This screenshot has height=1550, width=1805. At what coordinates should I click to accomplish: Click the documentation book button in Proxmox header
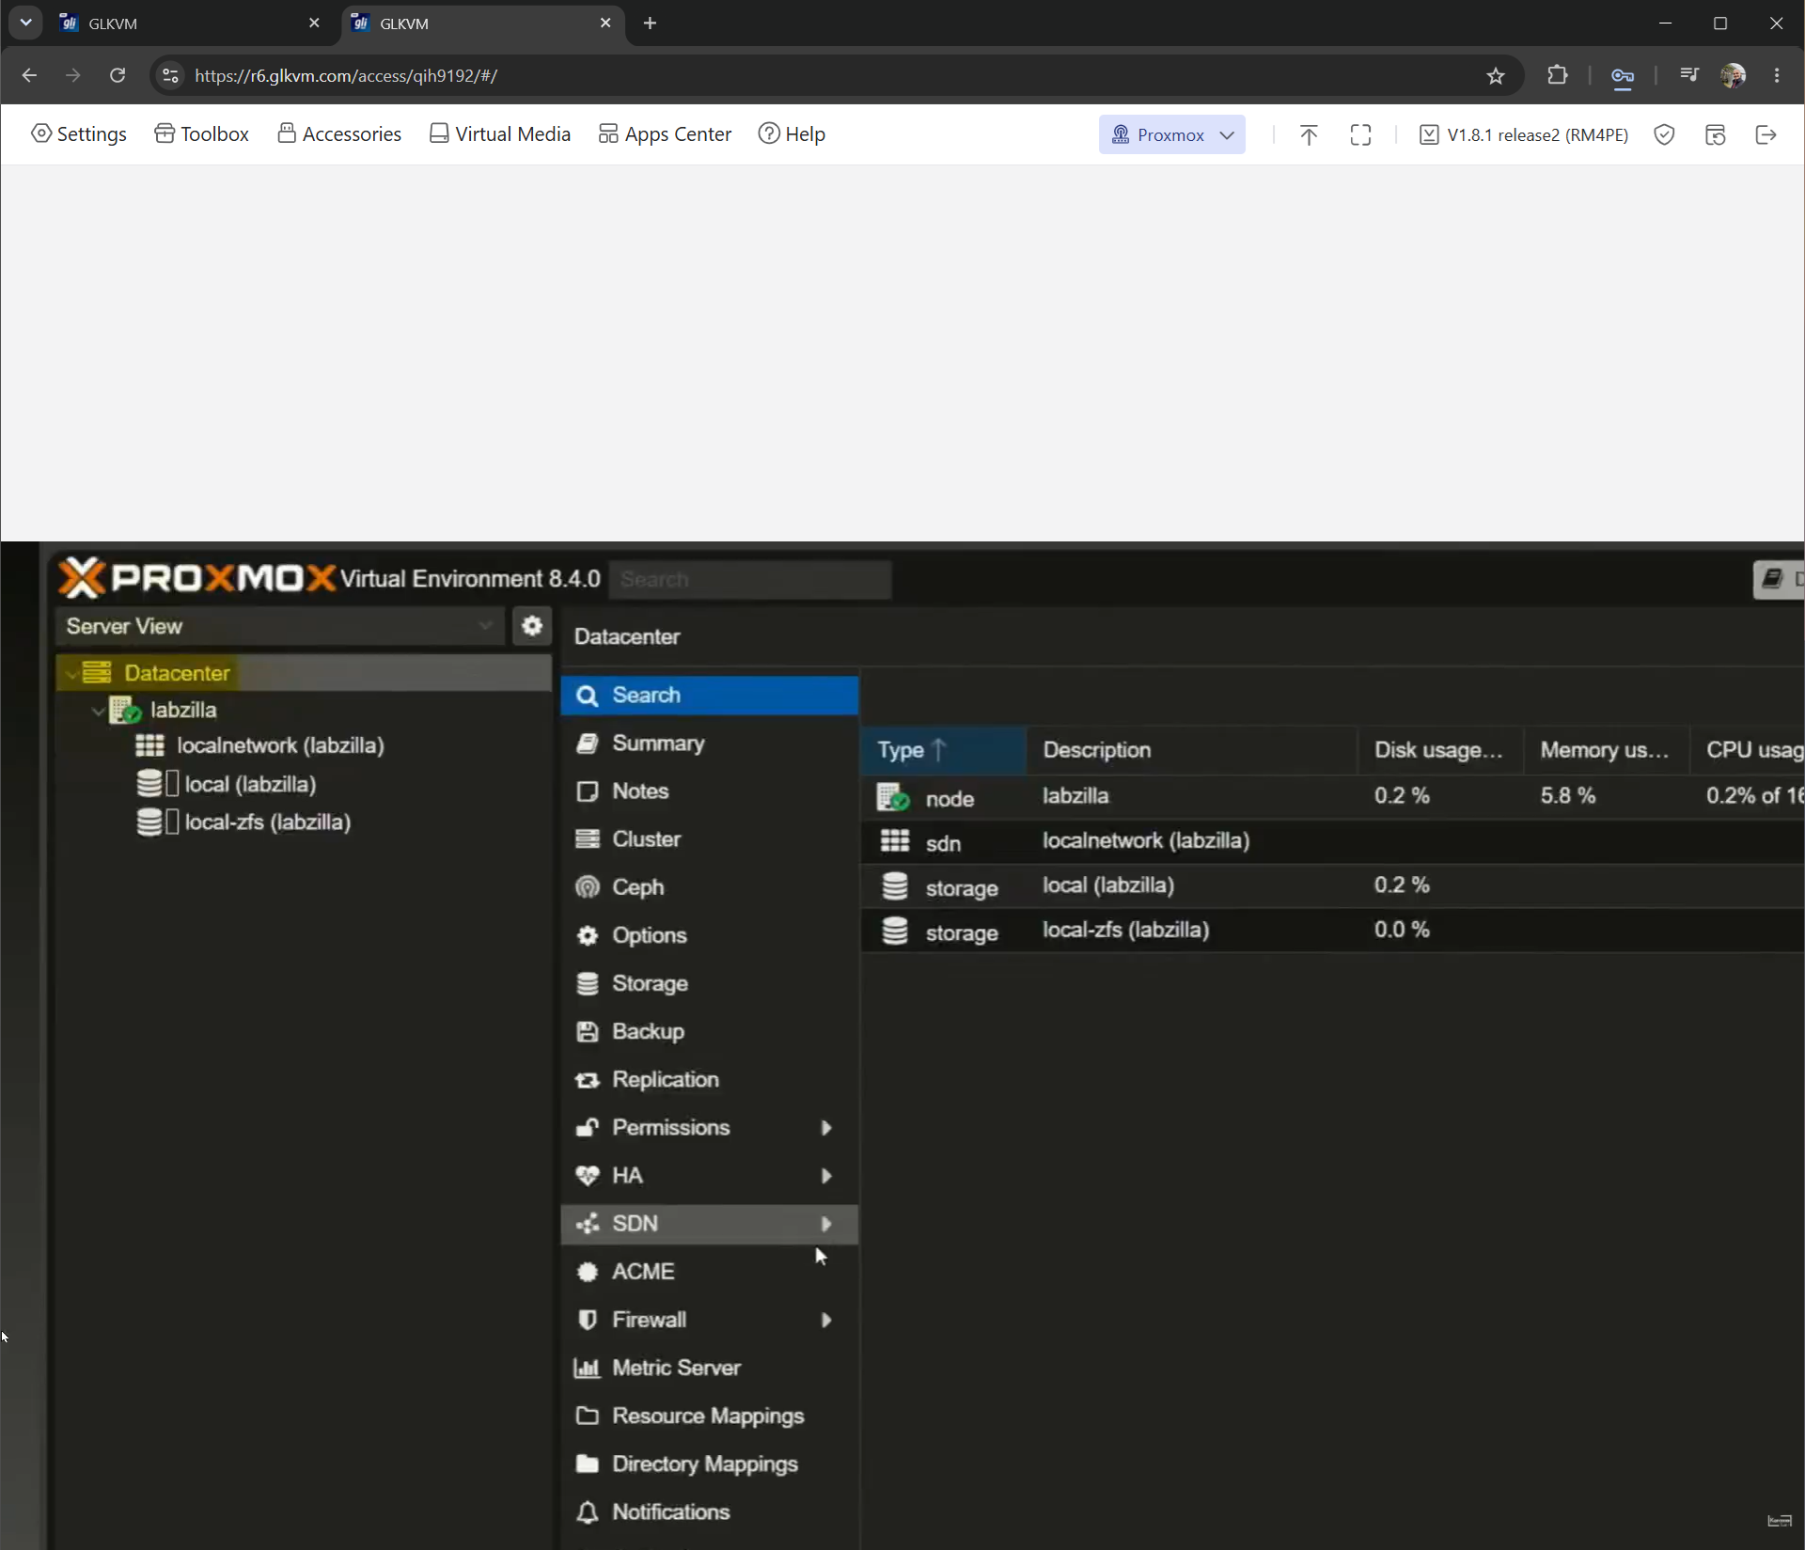[x=1779, y=579]
